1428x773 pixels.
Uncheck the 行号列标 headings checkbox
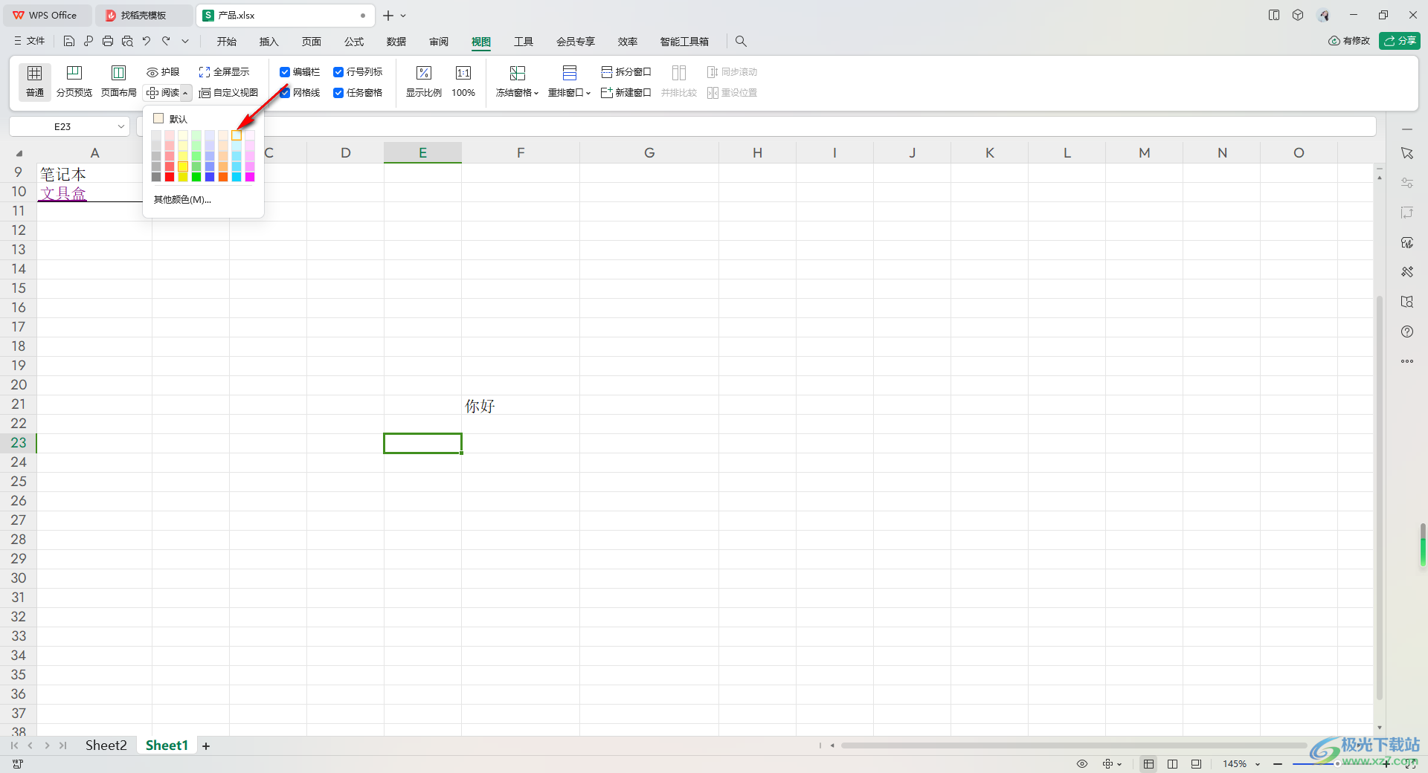[x=338, y=72]
